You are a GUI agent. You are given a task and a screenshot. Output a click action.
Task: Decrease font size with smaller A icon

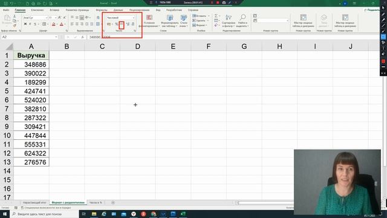pyautogui.click(x=65, y=18)
